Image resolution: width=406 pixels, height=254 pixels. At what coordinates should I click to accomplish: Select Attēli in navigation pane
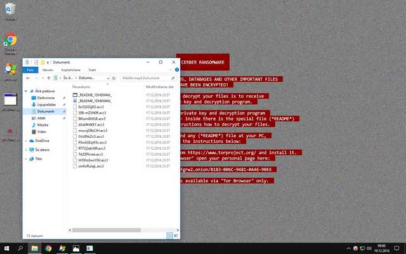[x=41, y=118]
